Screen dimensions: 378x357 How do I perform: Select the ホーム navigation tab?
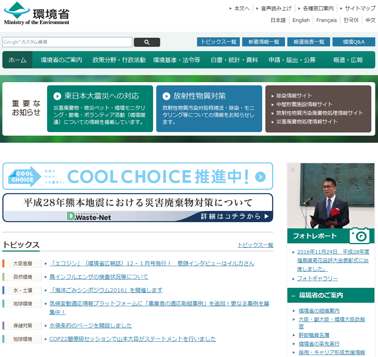pos(17,60)
